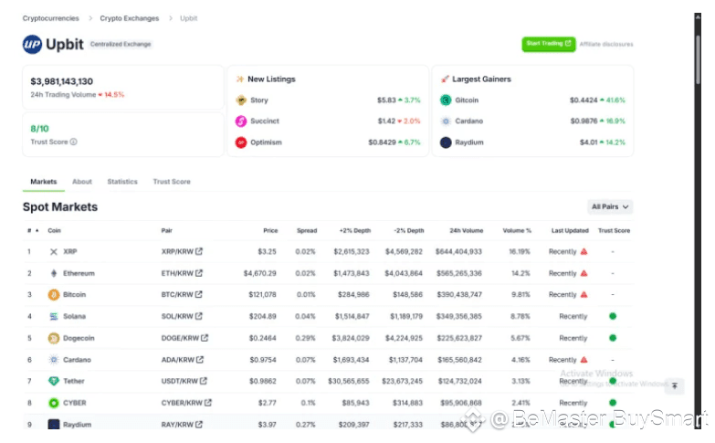Click the Ethereum name in row 2

tap(79, 273)
